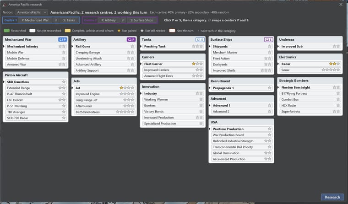
Task: Click the gold stars on Radar
Action: tap(332, 64)
